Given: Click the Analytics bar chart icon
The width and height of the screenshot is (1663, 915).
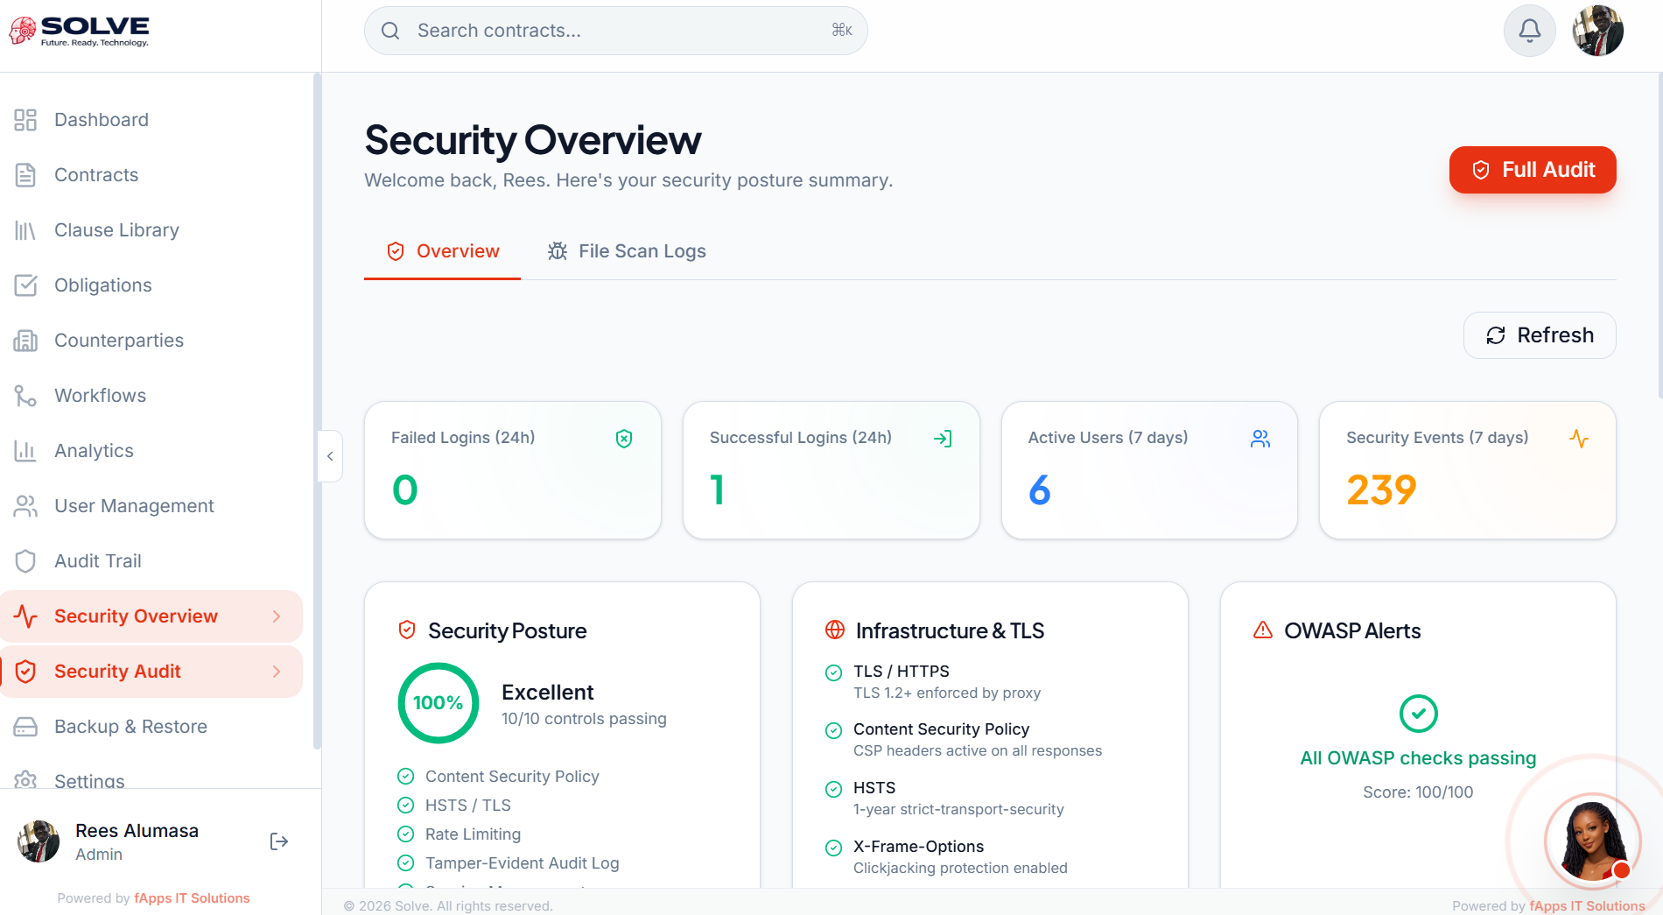Looking at the screenshot, I should [25, 451].
